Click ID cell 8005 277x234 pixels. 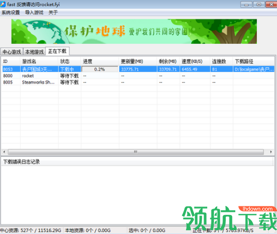8,82
